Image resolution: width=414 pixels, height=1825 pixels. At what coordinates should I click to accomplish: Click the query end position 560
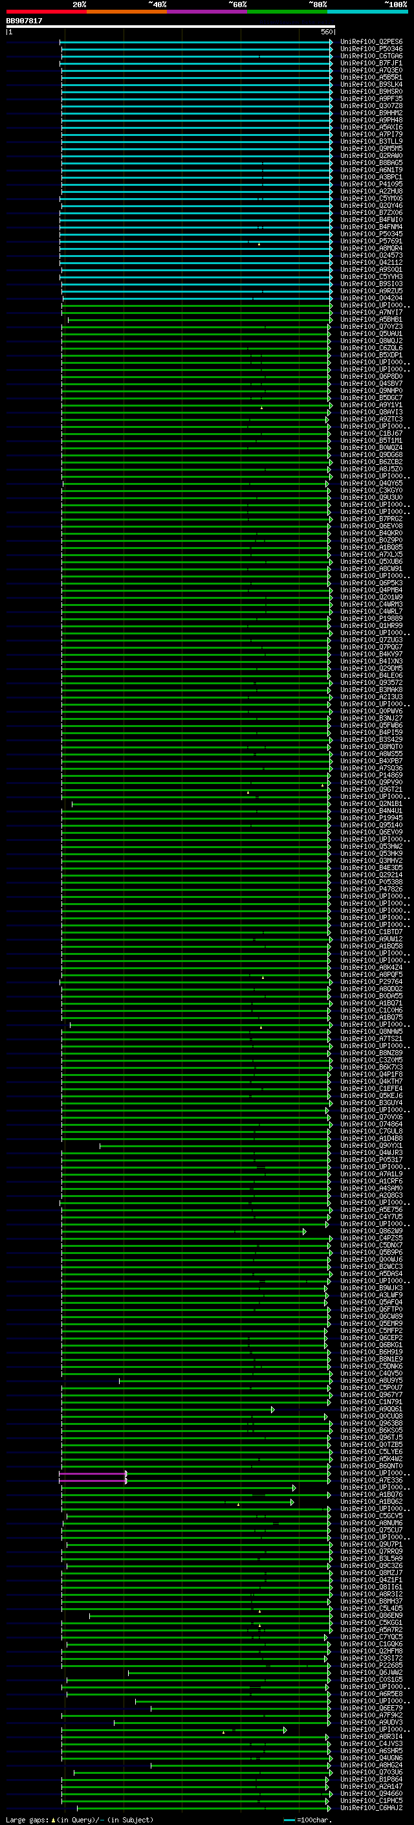point(326,32)
